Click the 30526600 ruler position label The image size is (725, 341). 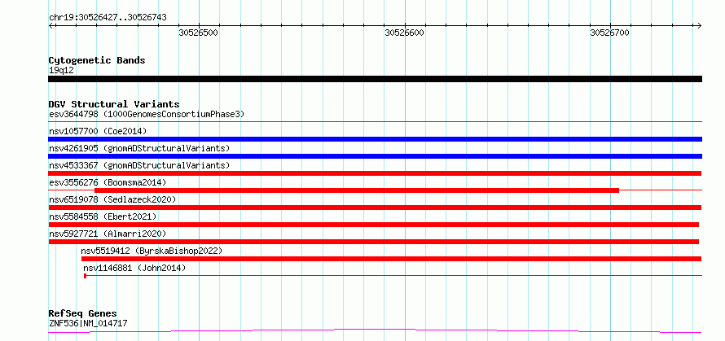(x=405, y=33)
